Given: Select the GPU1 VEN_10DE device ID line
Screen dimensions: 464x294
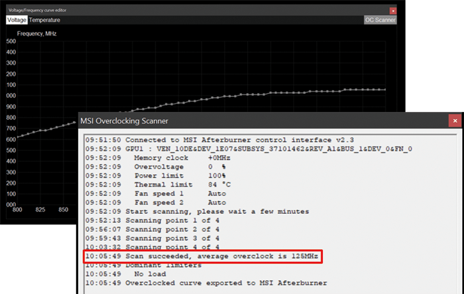Looking at the screenshot, I should pos(249,149).
